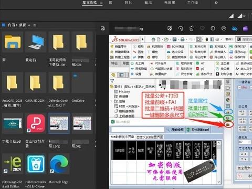Open the 工作流 workspace tab
The width and height of the screenshot is (252, 189).
(193, 3)
